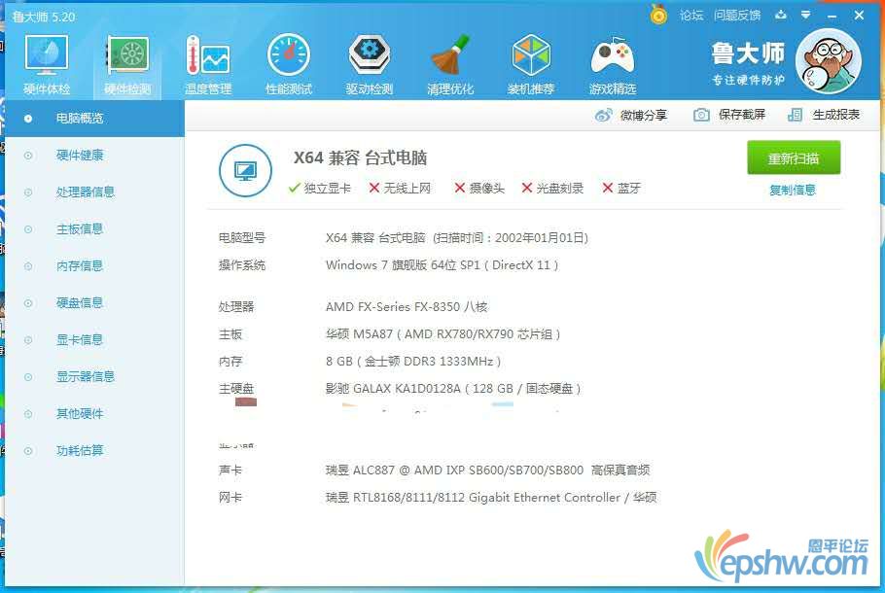Image resolution: width=885 pixels, height=593 pixels.
Task: Minimize the 鲁大师 window
Action: point(832,16)
